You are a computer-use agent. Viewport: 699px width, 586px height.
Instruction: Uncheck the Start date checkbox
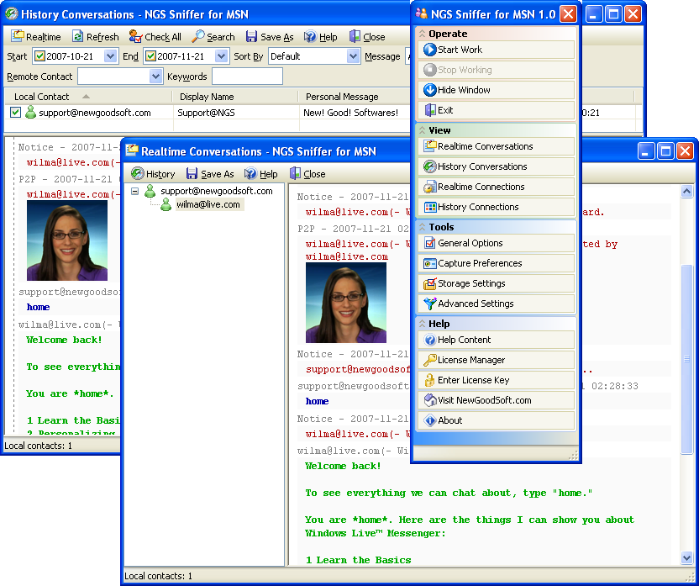point(39,56)
